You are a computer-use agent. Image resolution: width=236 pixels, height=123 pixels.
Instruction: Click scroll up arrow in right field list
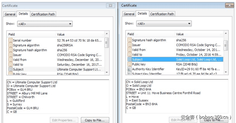tap(226, 33)
